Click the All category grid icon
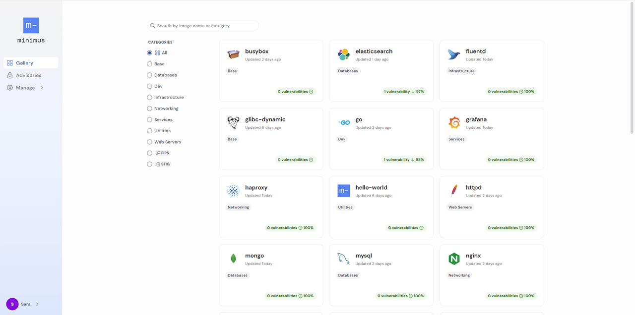 click(x=158, y=52)
